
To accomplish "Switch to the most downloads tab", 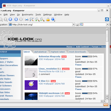I will click(x=77, y=52).
